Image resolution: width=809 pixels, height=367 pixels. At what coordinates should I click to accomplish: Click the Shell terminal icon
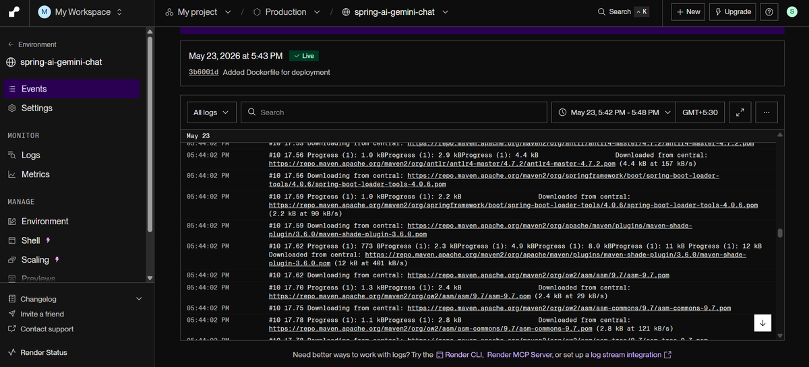pos(11,240)
